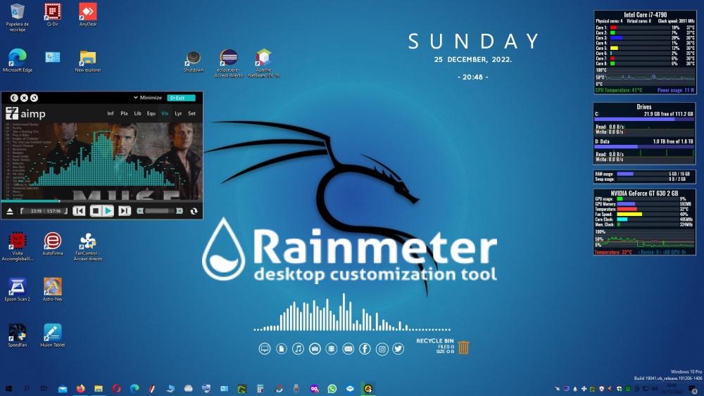Launch Microsoft Edge from the desktop

[x=17, y=60]
